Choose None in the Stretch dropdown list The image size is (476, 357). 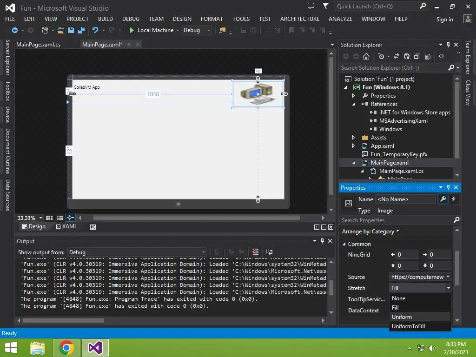[x=420, y=298]
